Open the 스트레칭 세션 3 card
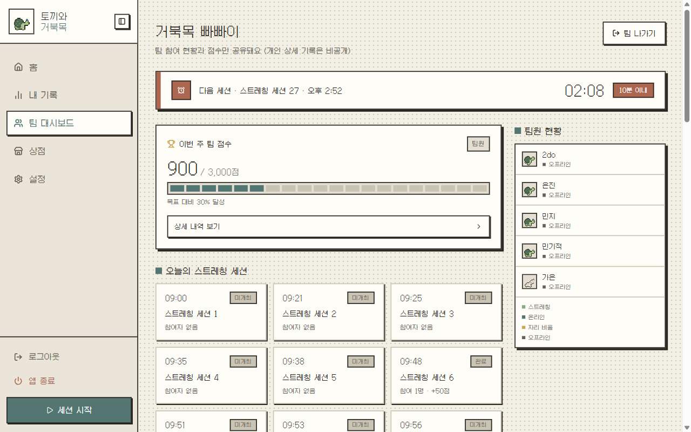The width and height of the screenshot is (691, 432). (446, 313)
